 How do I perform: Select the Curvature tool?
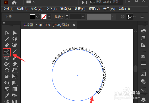(15, 45)
